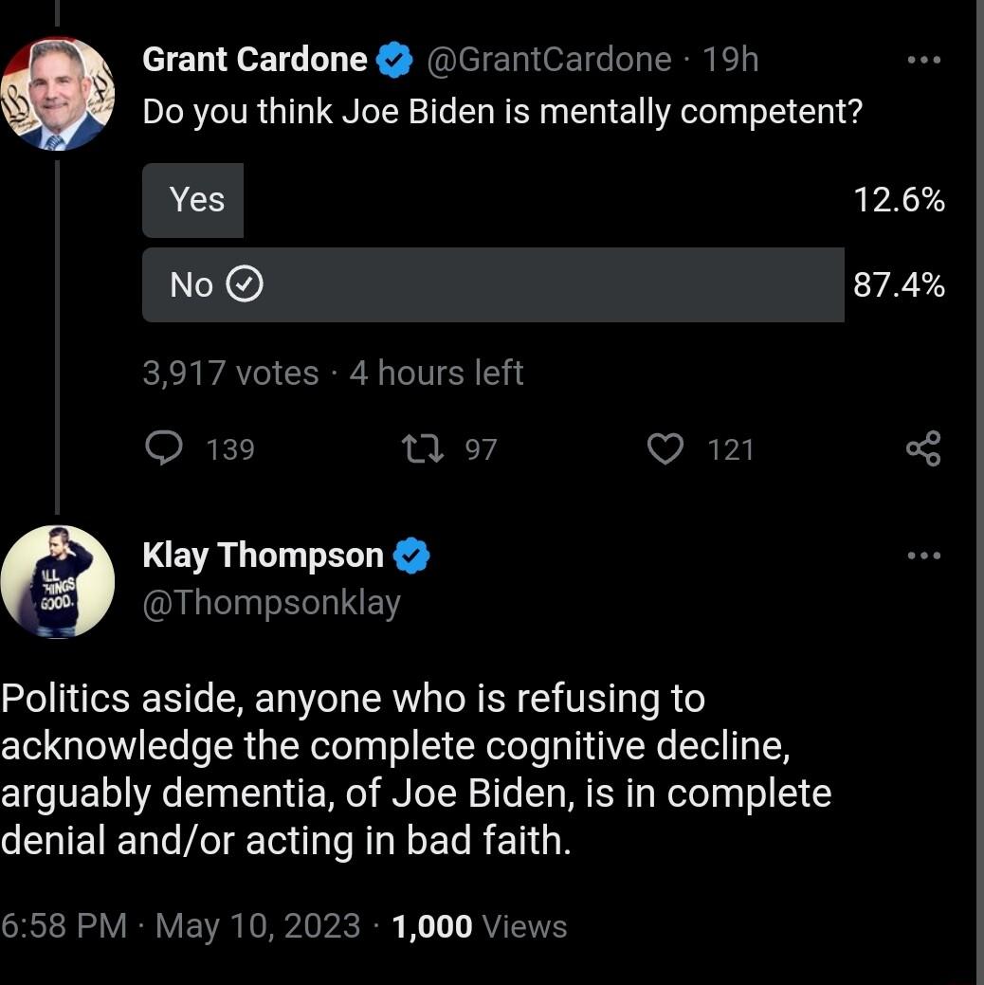
Task: Click Grant Cardone's blue verified badge
Action: tap(392, 59)
